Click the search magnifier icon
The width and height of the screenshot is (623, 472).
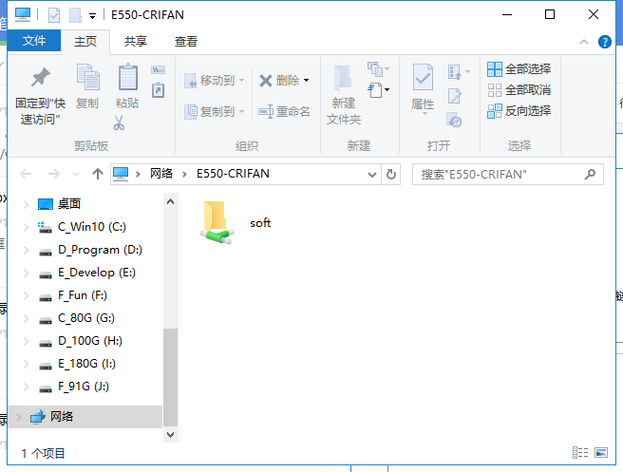point(590,174)
